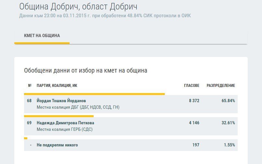Click the РАЗПРЕДЕЛЕНИЕ column header
This screenshot has height=164, width=262.
point(221,86)
